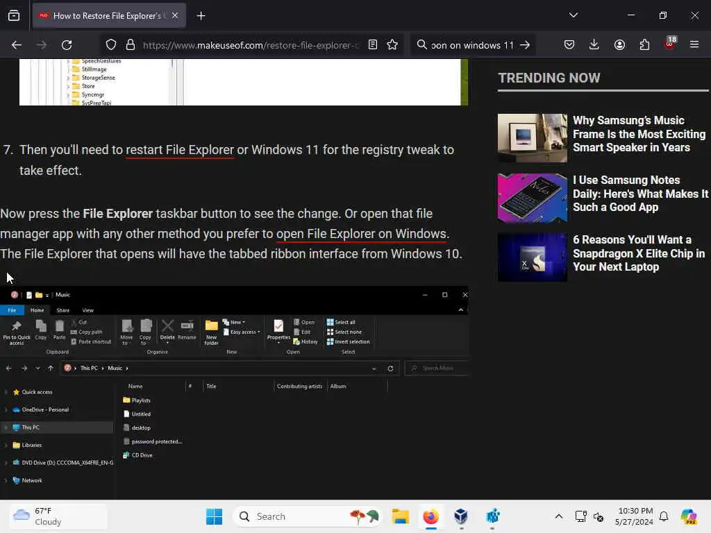The width and height of the screenshot is (711, 533).
Task: Open the Samsung Notes article thumbnail
Action: pyautogui.click(x=533, y=198)
